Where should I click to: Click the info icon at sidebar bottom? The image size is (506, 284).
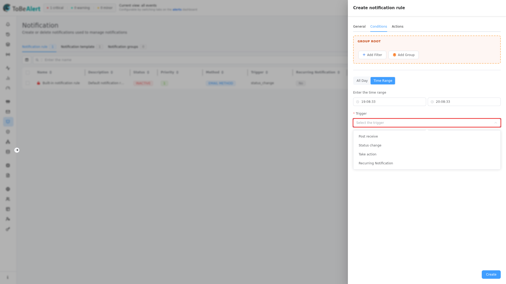8,277
